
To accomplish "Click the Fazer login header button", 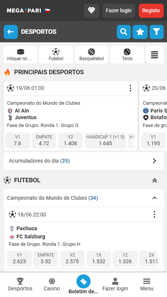I will click(119, 11).
